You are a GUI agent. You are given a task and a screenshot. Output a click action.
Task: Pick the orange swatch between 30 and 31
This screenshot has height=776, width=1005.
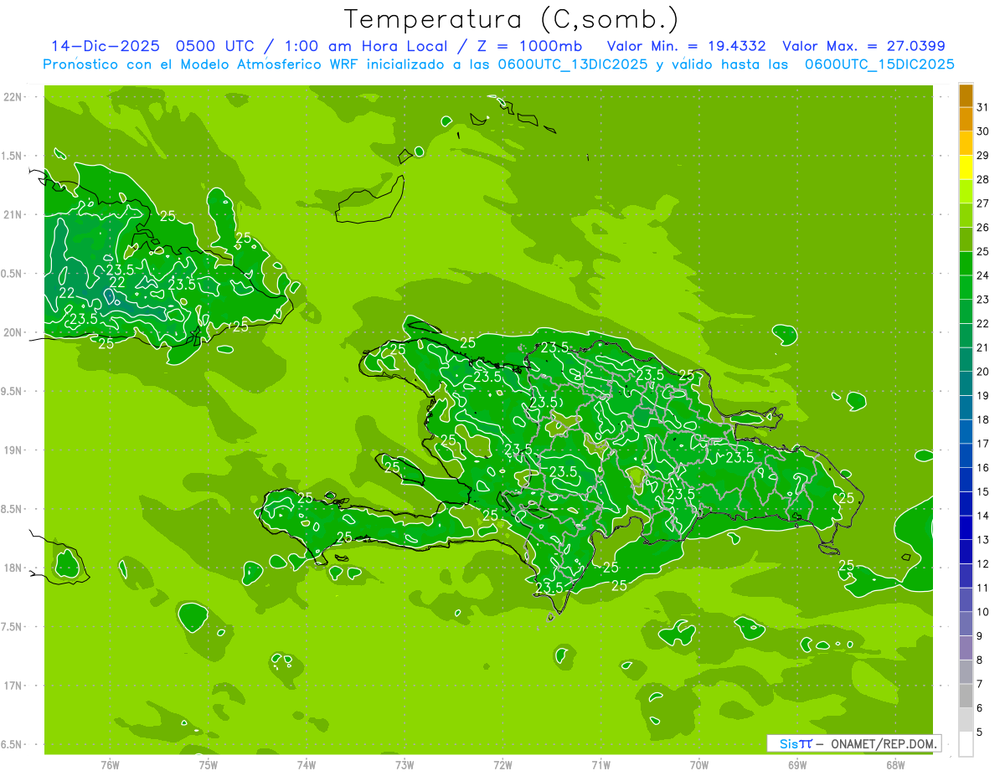point(966,120)
